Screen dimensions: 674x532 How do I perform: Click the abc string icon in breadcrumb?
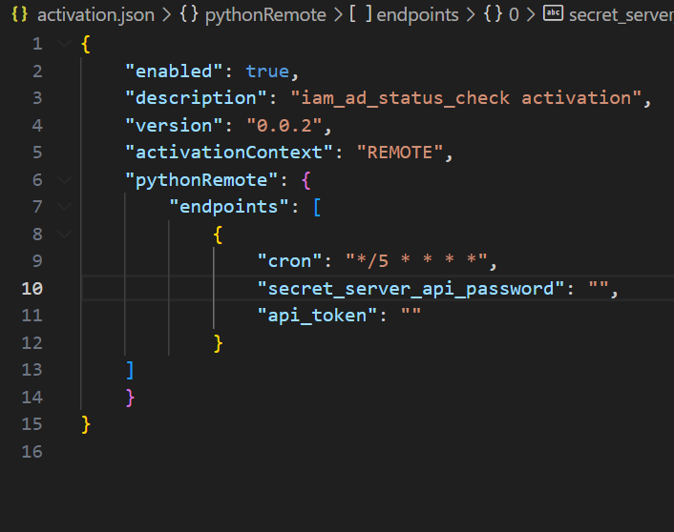click(553, 14)
